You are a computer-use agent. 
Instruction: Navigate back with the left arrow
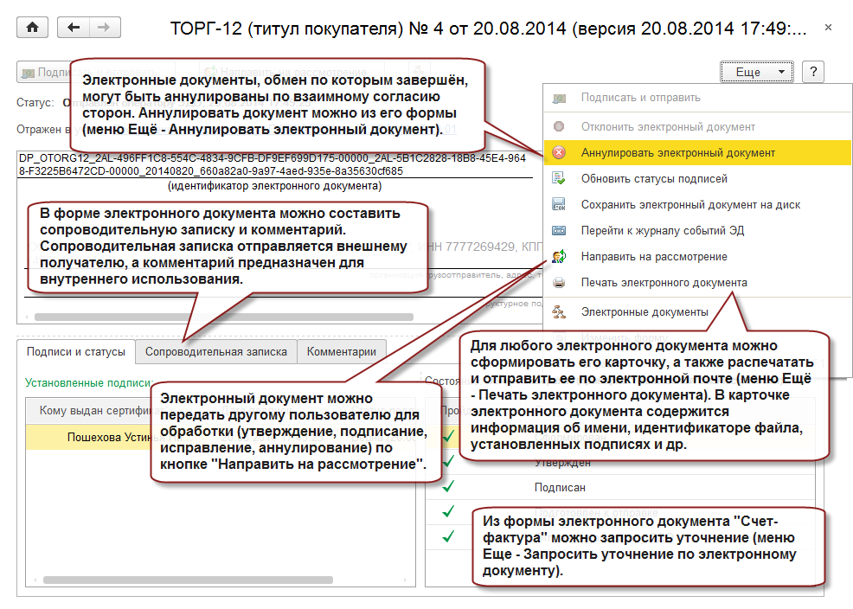74,27
